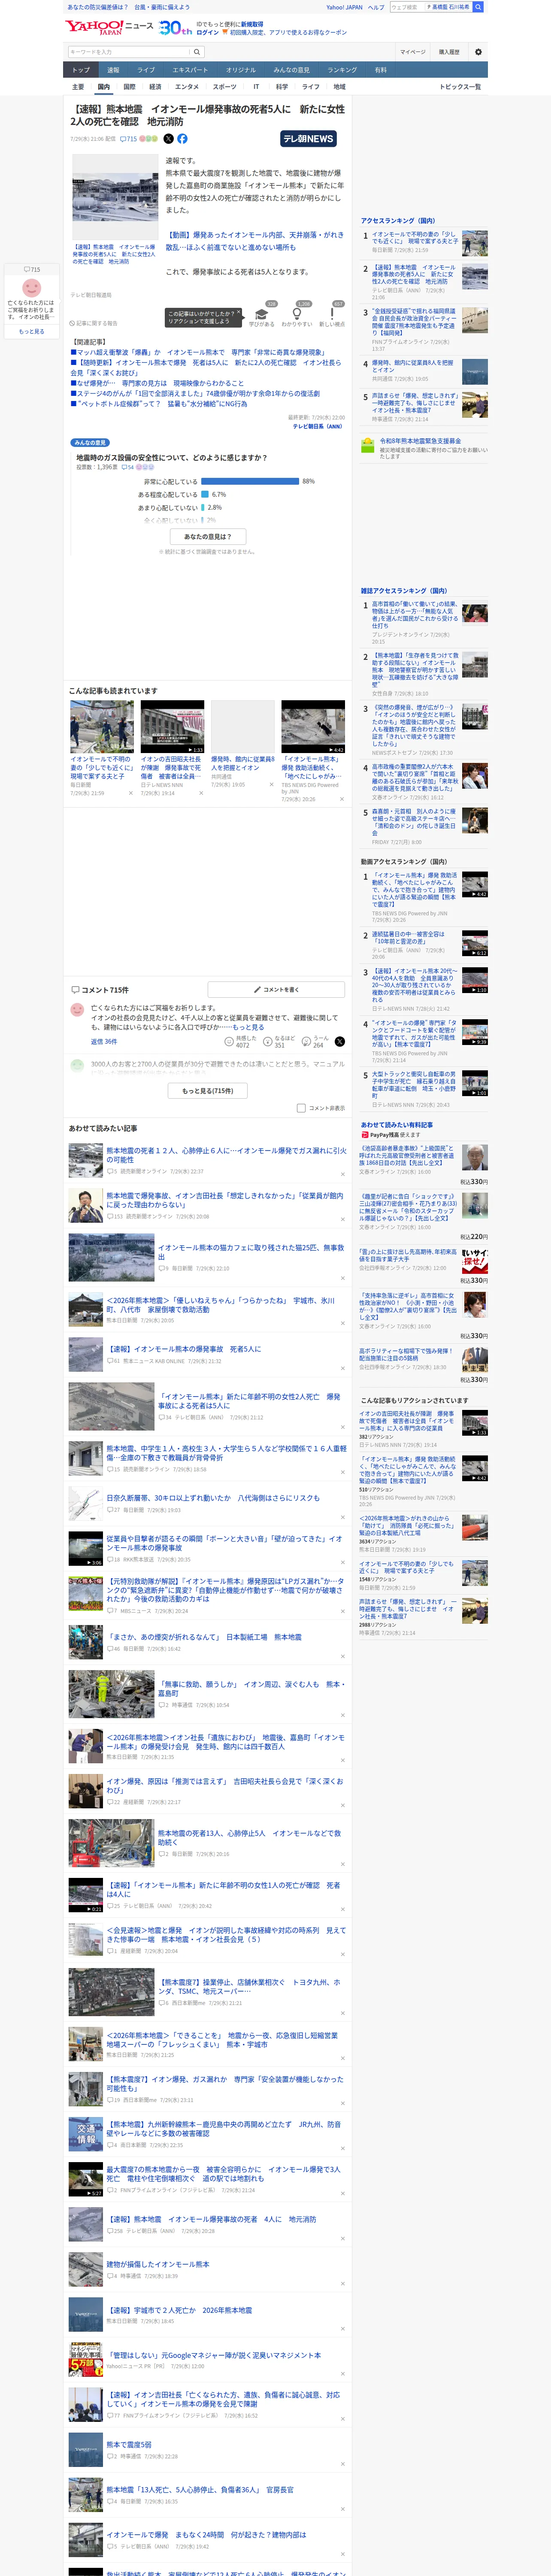551x2576 pixels.
Task: Select the 地域 category
Action: (339, 87)
